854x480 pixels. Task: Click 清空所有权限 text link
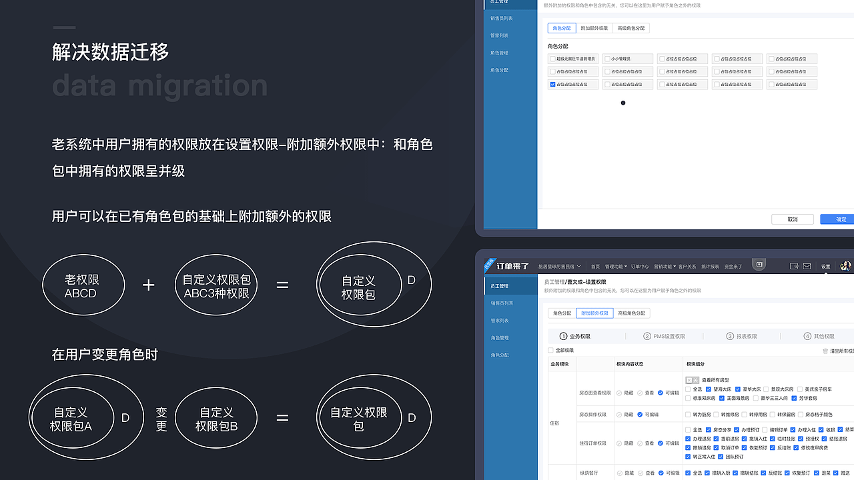(x=842, y=351)
